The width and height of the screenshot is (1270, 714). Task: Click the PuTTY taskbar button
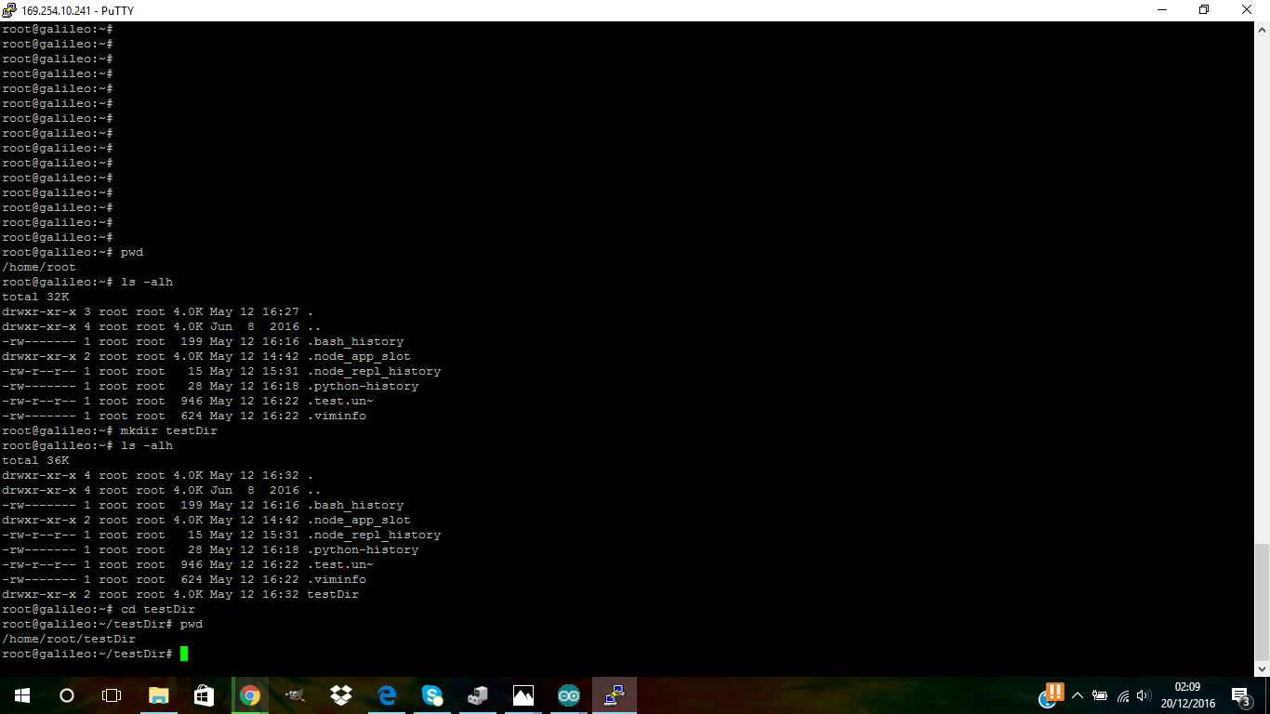point(615,695)
